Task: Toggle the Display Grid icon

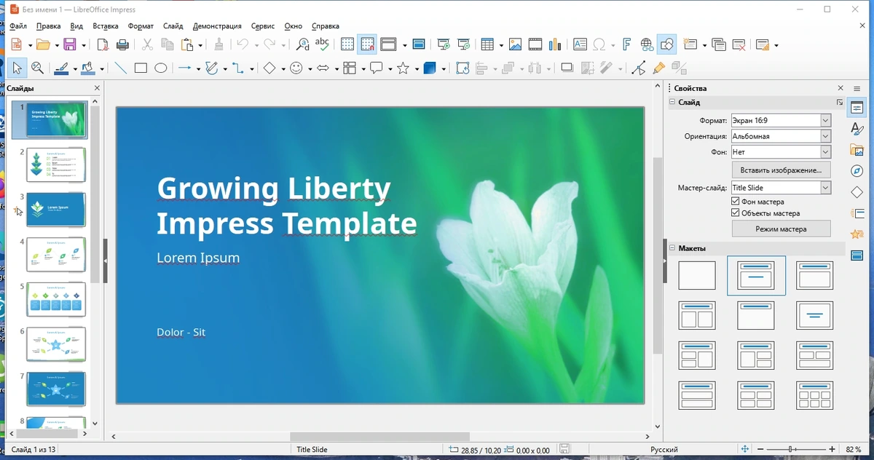Action: pos(347,44)
